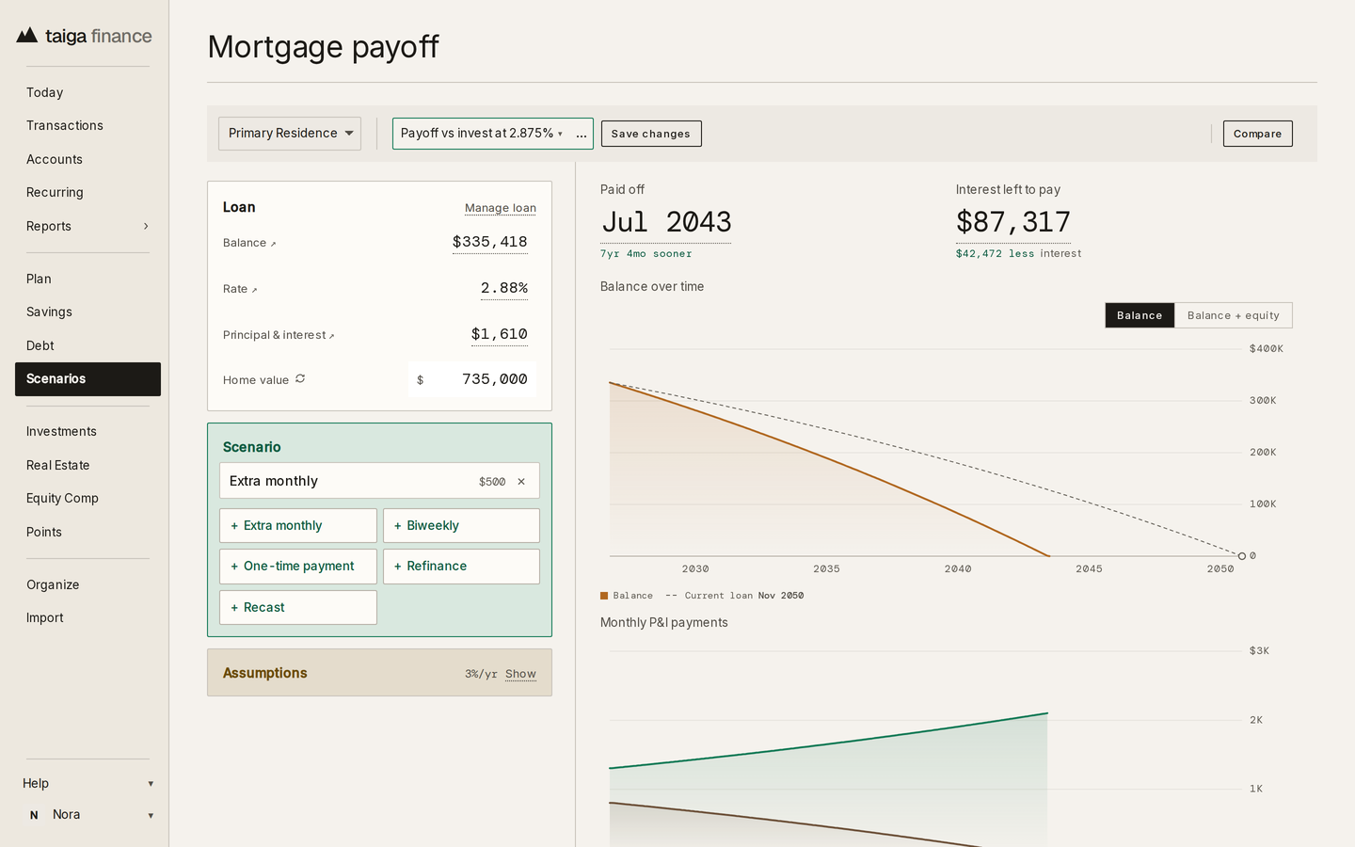Click the 2.88% rate value

click(x=504, y=288)
